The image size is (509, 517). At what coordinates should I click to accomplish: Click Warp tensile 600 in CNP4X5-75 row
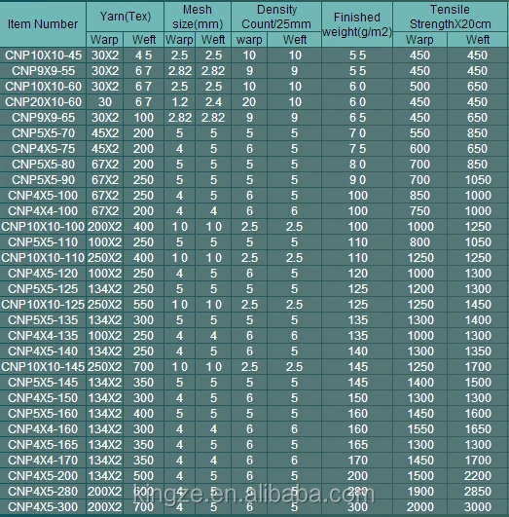[420, 149]
